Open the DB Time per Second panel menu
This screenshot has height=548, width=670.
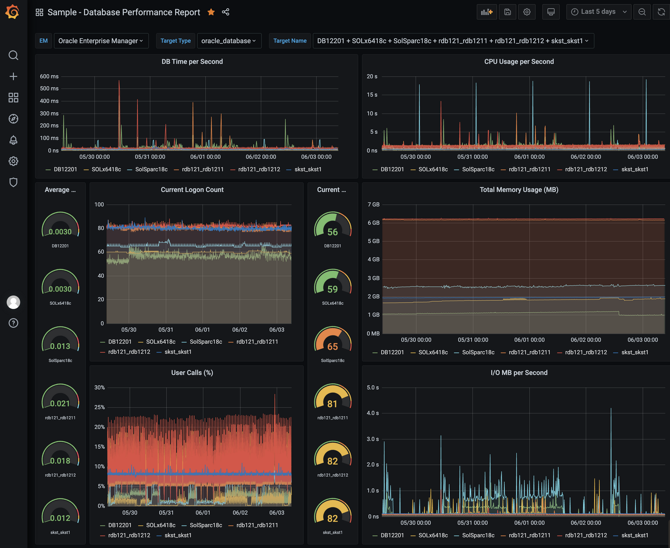pyautogui.click(x=192, y=62)
